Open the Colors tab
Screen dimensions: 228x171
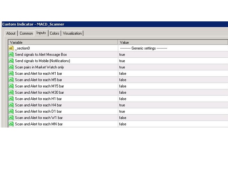[x=55, y=33]
